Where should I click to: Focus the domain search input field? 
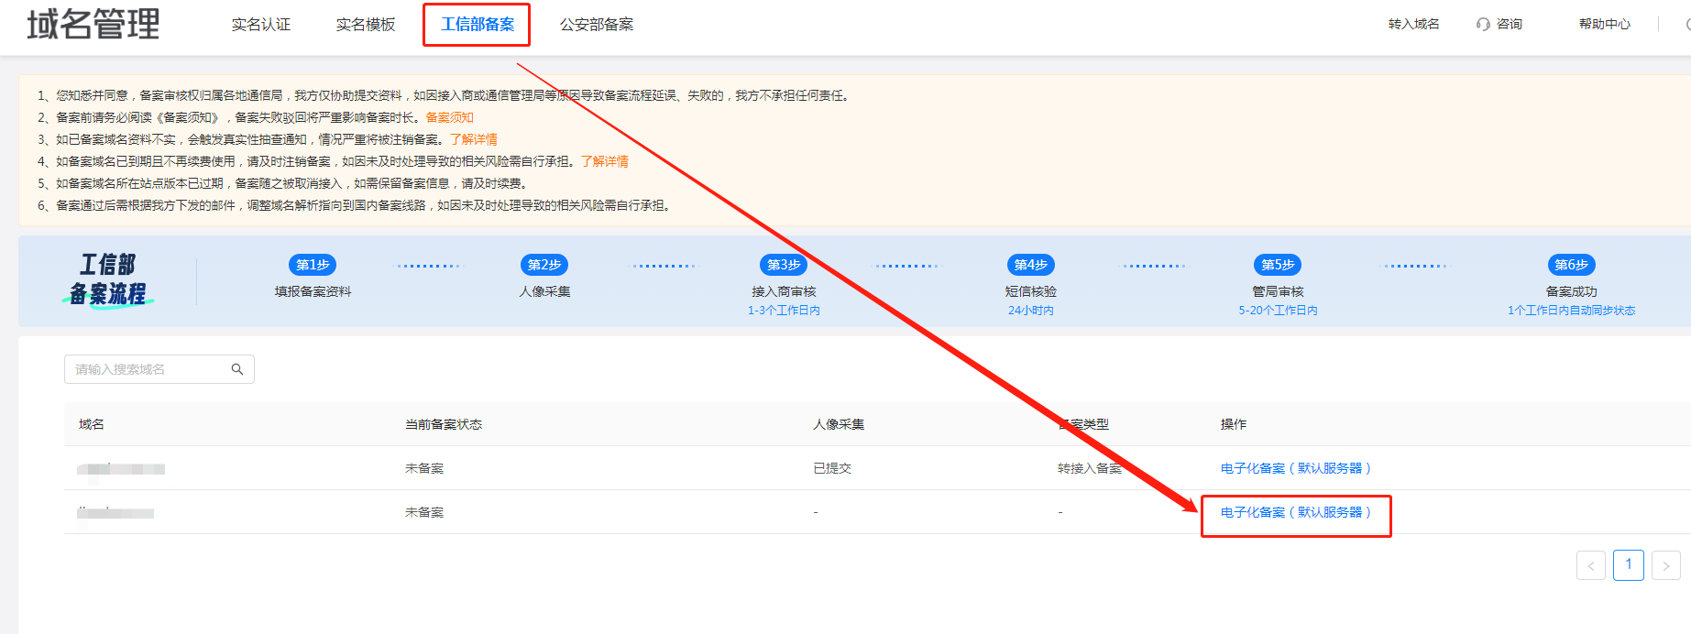click(147, 369)
